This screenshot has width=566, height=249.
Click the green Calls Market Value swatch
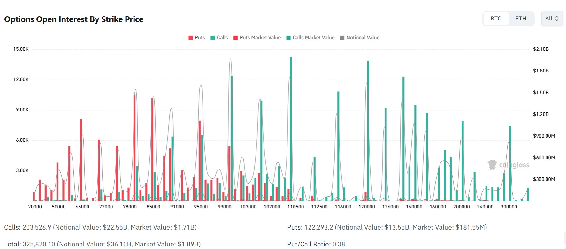[x=288, y=38]
